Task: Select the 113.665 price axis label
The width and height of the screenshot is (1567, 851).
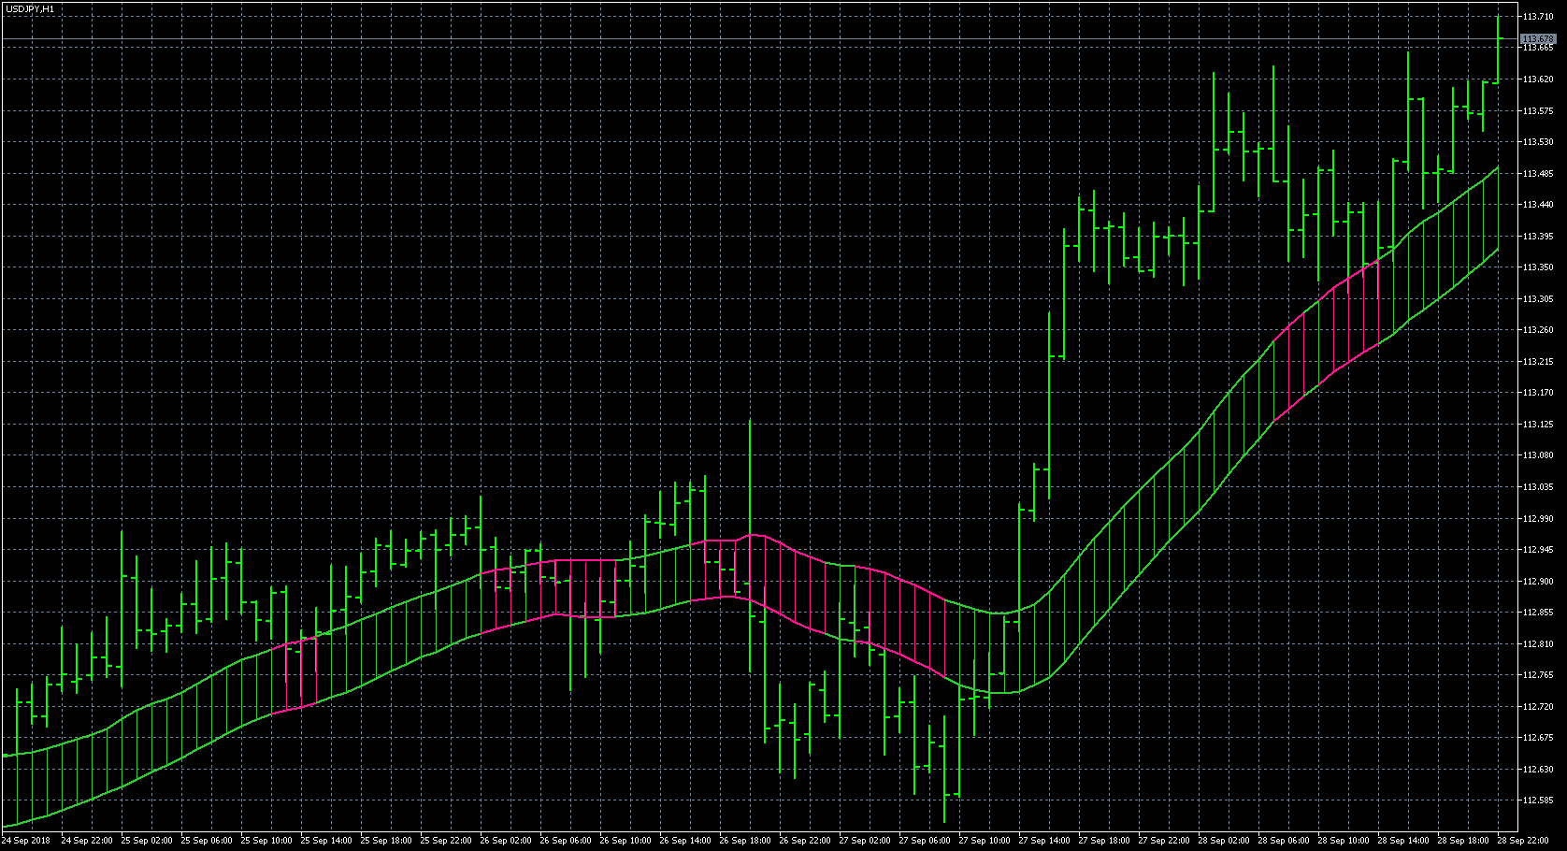Action: (x=1538, y=48)
